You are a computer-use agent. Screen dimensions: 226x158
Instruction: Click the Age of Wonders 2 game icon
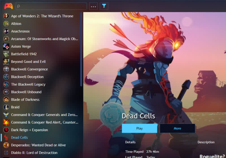point(6,16)
